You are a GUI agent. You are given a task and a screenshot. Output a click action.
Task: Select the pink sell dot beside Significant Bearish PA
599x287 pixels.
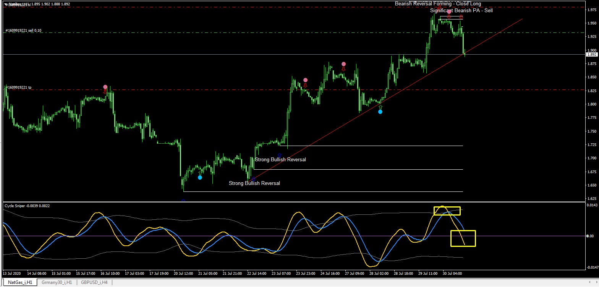click(449, 12)
